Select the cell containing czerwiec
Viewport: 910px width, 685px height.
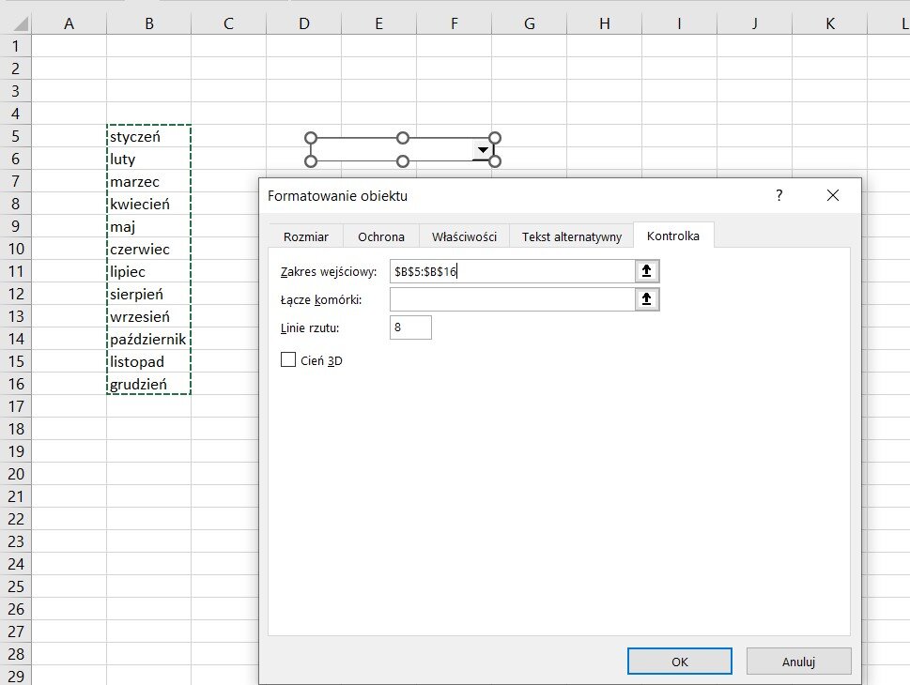point(149,249)
